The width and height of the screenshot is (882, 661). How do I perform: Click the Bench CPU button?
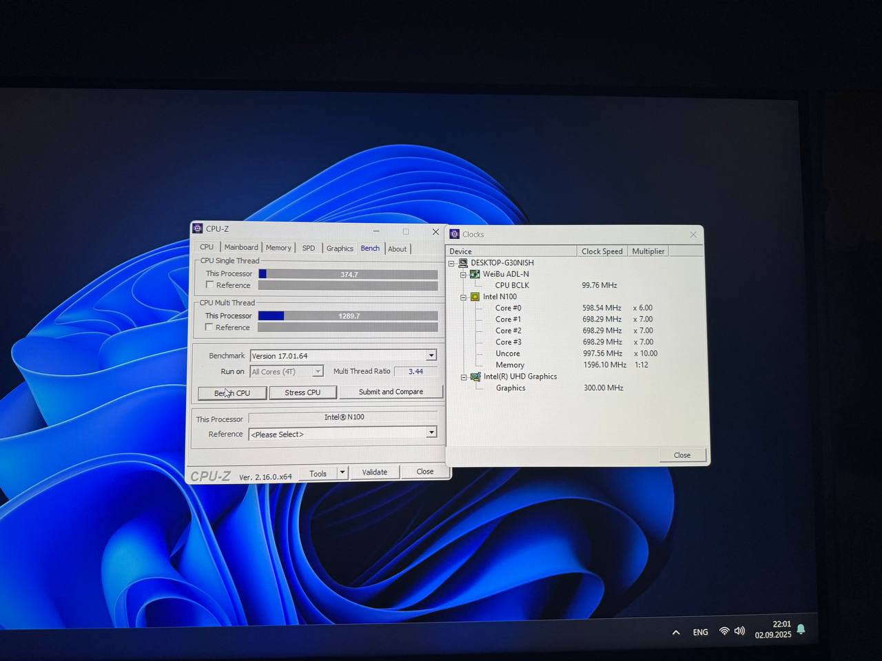click(232, 392)
